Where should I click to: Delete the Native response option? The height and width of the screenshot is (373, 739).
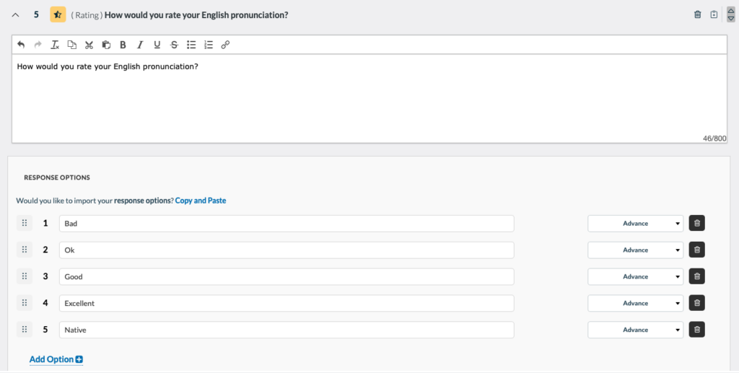[x=697, y=330]
